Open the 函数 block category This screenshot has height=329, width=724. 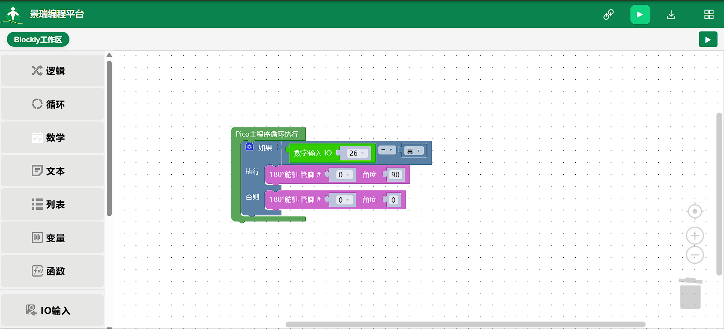point(52,271)
